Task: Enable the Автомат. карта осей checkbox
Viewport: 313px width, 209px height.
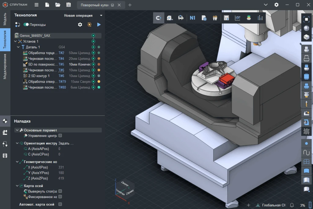Action: tap(60, 204)
